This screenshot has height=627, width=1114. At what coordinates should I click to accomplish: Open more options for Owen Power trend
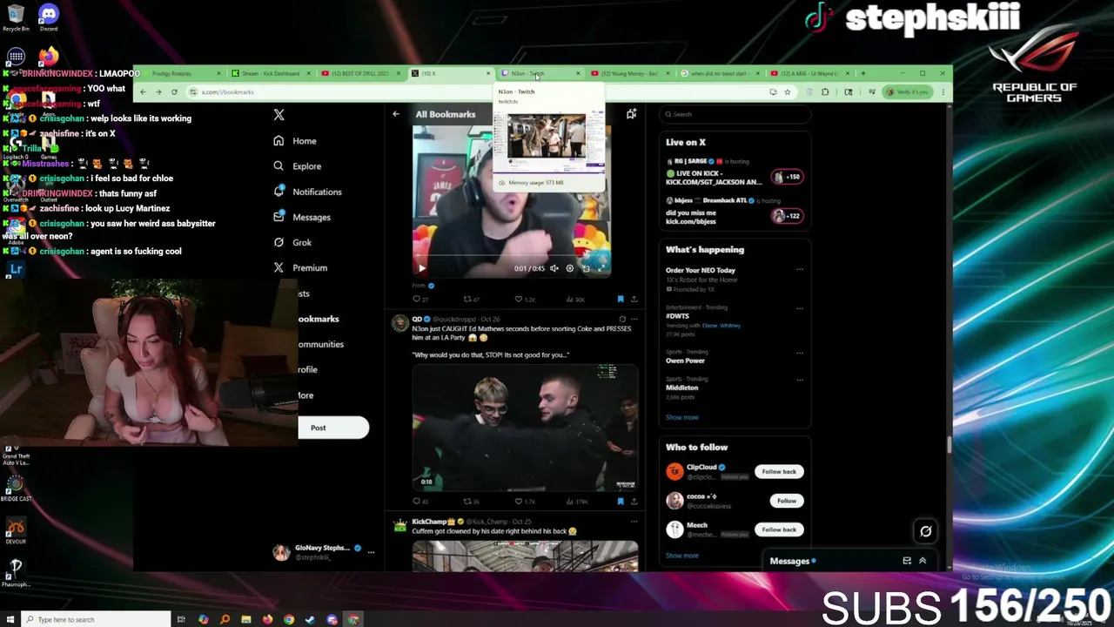(x=800, y=352)
